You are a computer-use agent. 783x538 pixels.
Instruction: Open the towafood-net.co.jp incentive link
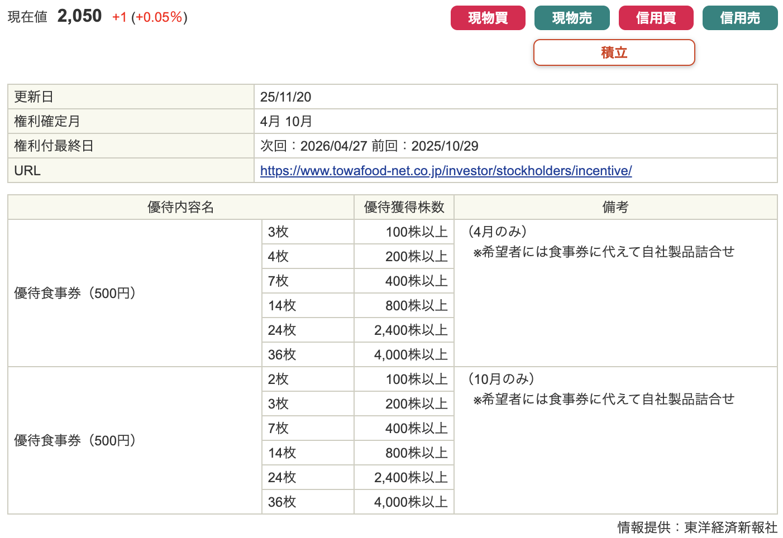(x=446, y=171)
